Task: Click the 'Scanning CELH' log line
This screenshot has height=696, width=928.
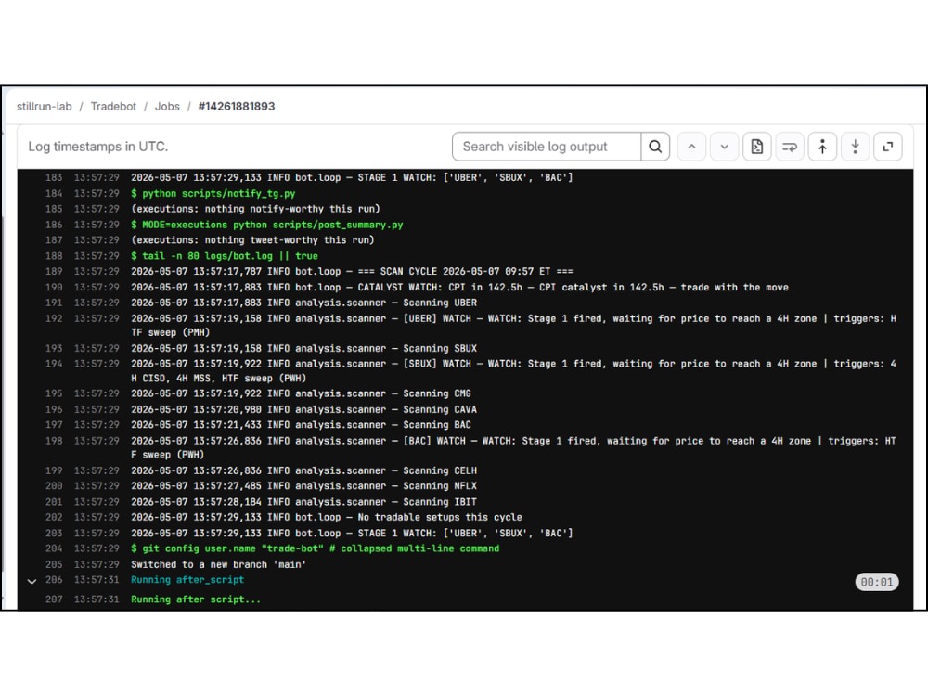Action: 303,471
